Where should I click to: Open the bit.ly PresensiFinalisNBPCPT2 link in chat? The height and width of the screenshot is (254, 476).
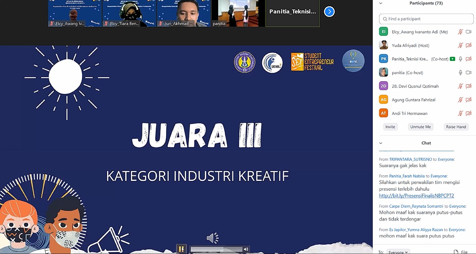point(416,196)
